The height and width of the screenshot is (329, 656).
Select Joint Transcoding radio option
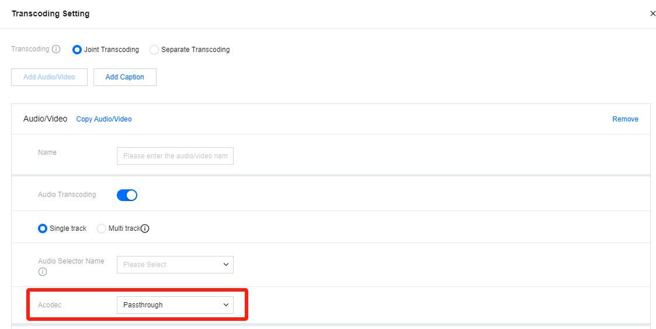pos(77,50)
